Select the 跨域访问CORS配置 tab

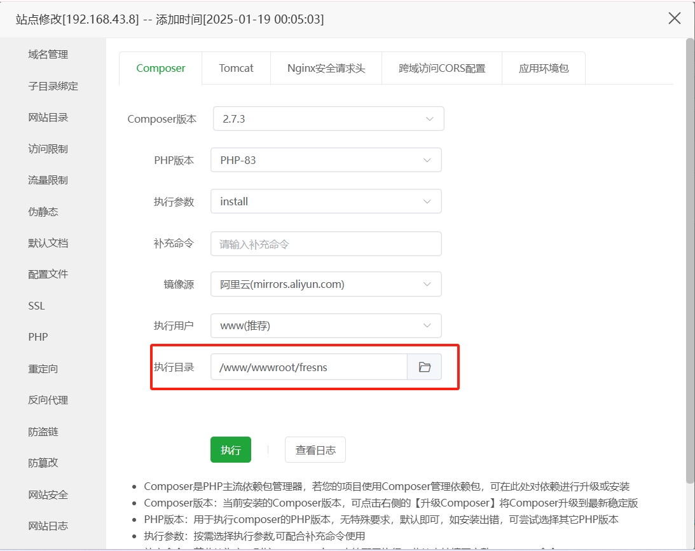point(442,68)
